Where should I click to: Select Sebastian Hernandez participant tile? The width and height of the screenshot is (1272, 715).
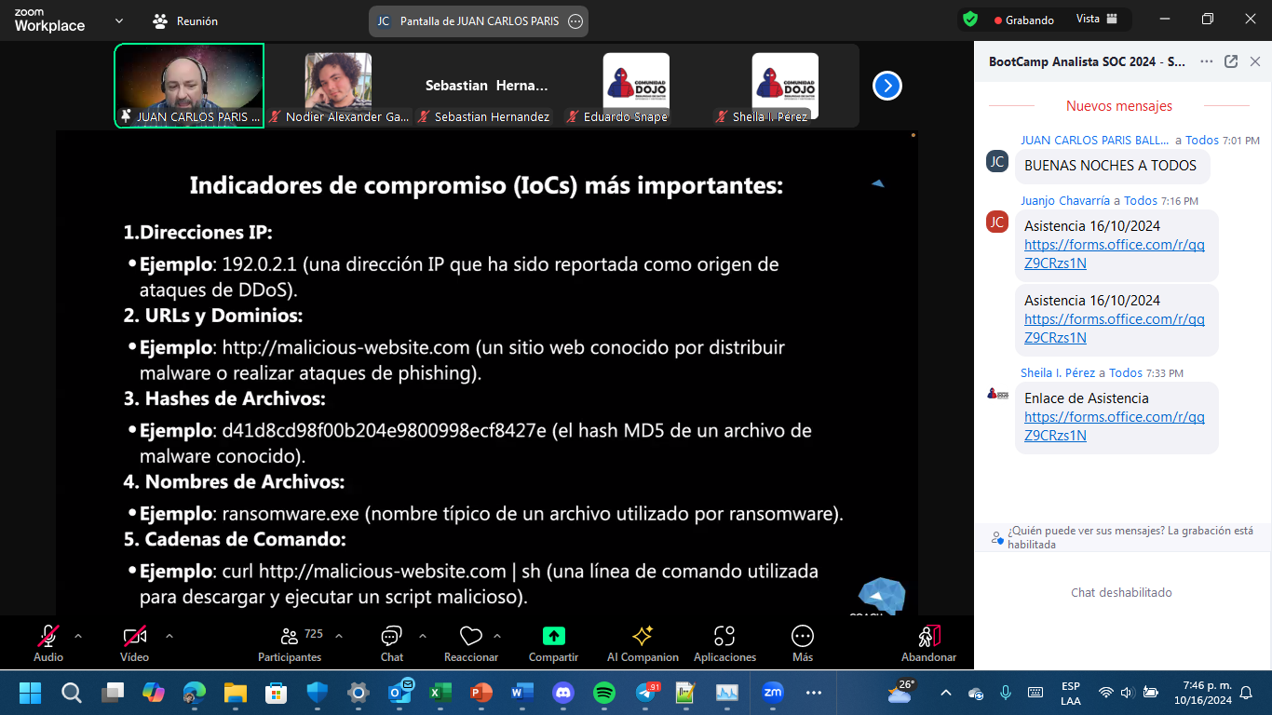pyautogui.click(x=487, y=85)
